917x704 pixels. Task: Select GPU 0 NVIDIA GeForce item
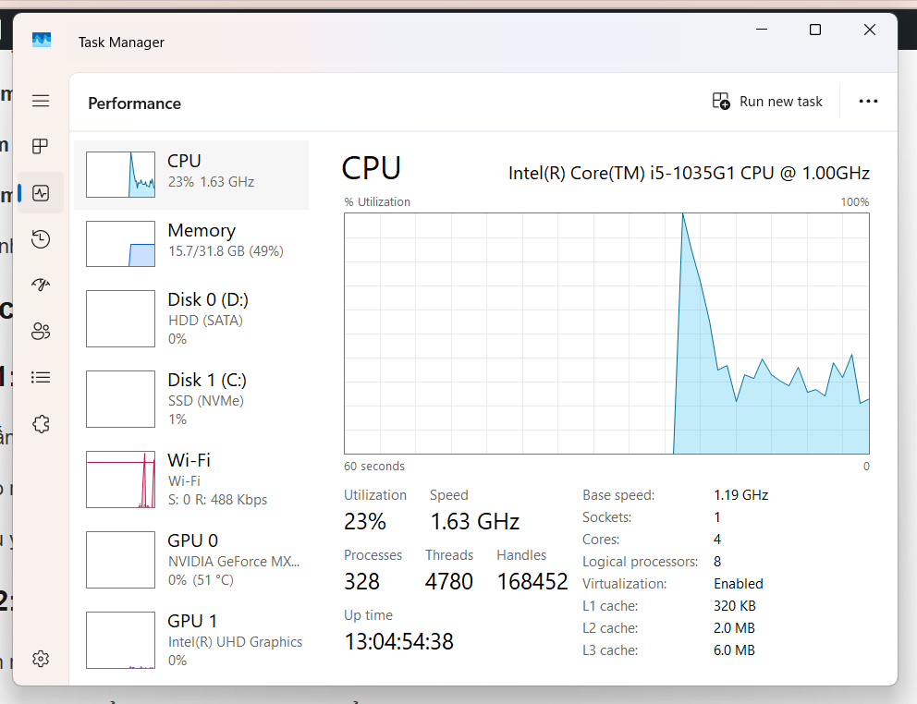pyautogui.click(x=191, y=560)
